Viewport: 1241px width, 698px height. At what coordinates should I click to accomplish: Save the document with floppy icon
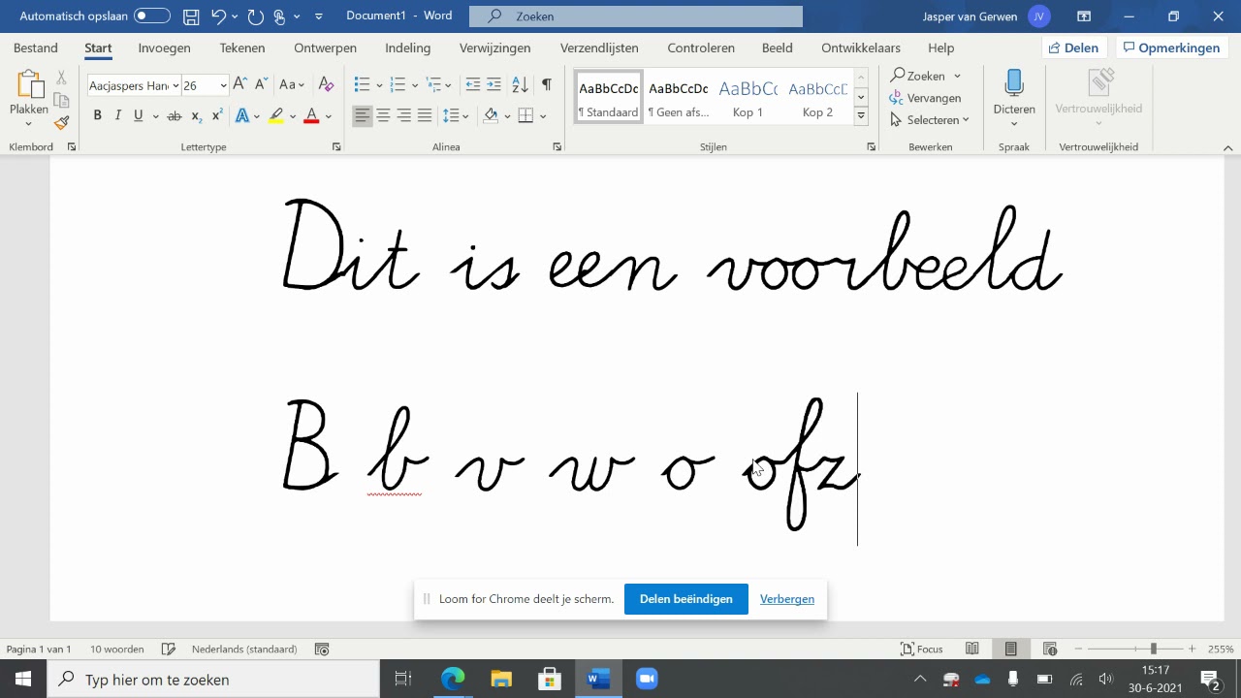point(191,16)
